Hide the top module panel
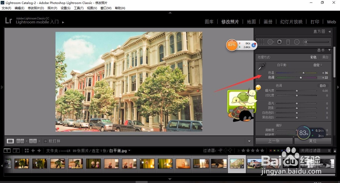 pos(170,13)
